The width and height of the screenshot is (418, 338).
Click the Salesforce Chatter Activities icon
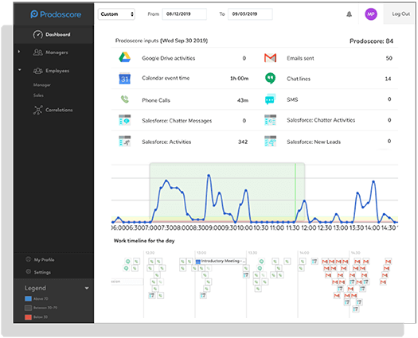pos(271,120)
